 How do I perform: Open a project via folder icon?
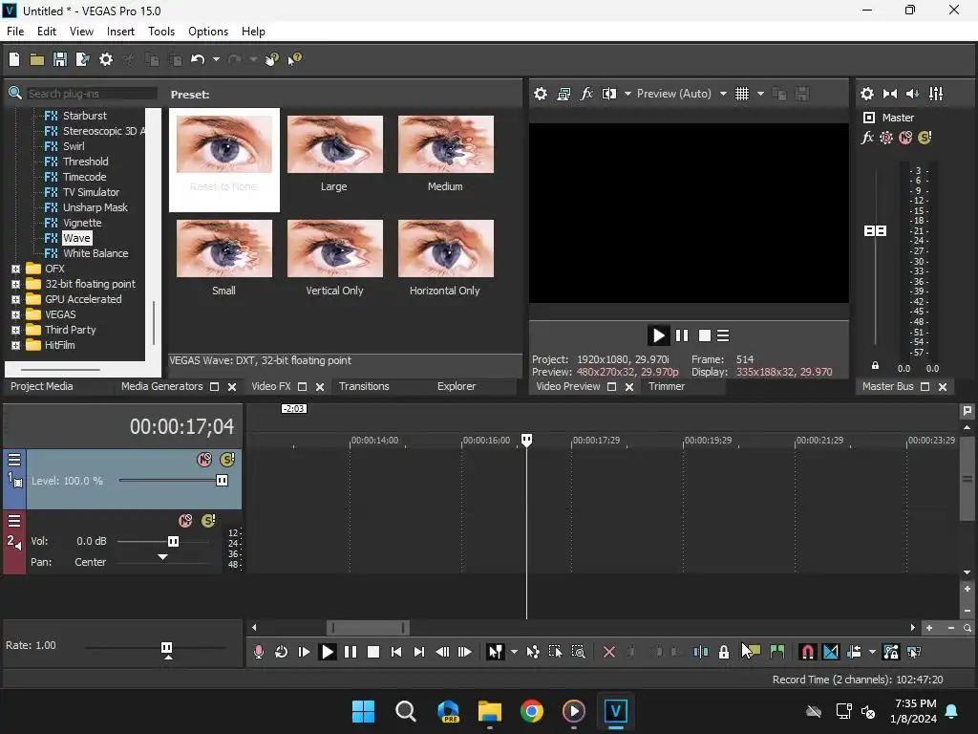[37, 59]
